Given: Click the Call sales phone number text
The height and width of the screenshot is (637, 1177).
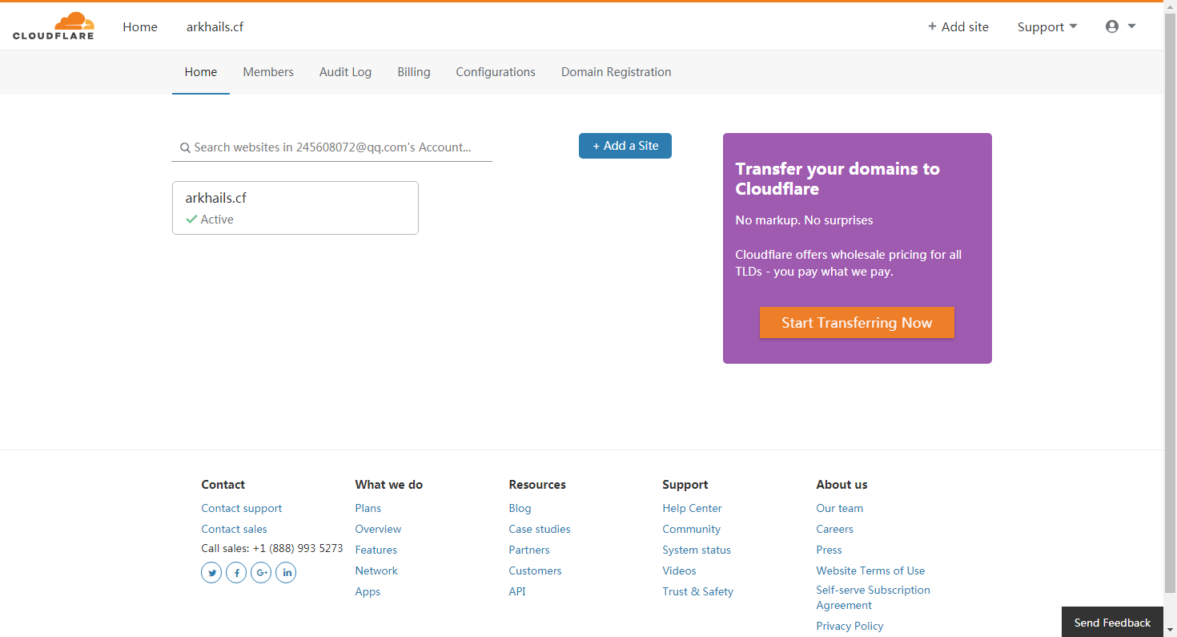Looking at the screenshot, I should pos(272,549).
